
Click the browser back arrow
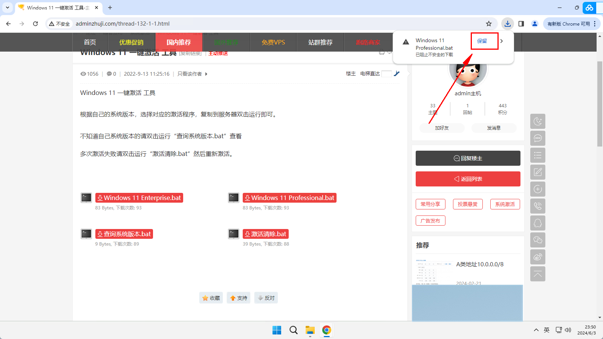point(8,24)
